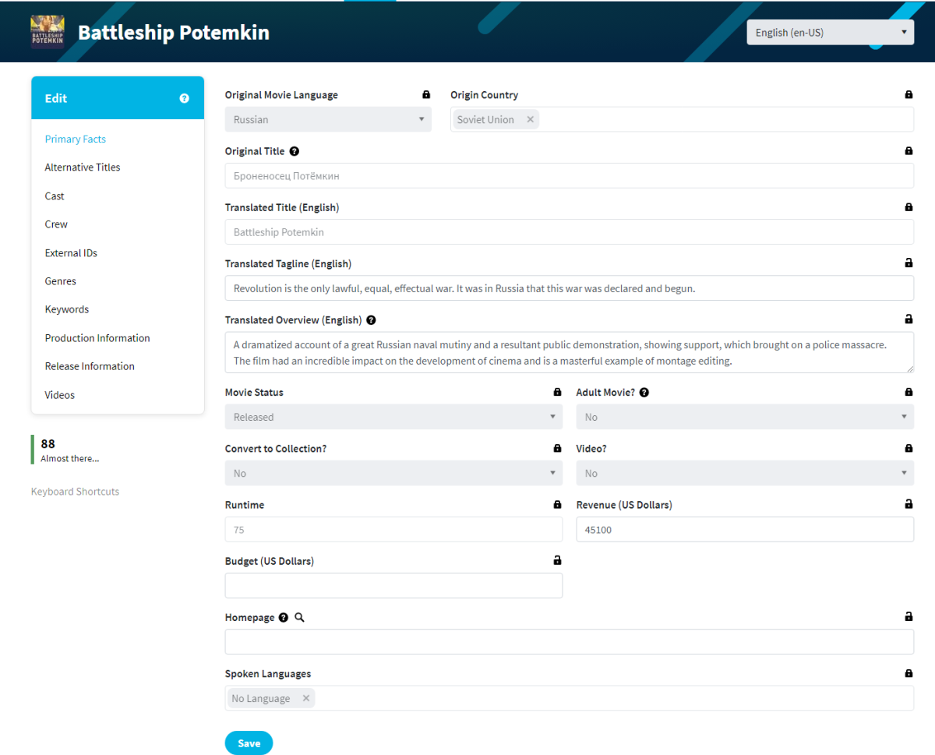Toggle the lock for the Runtime field
The width and height of the screenshot is (935, 755).
pyautogui.click(x=557, y=505)
